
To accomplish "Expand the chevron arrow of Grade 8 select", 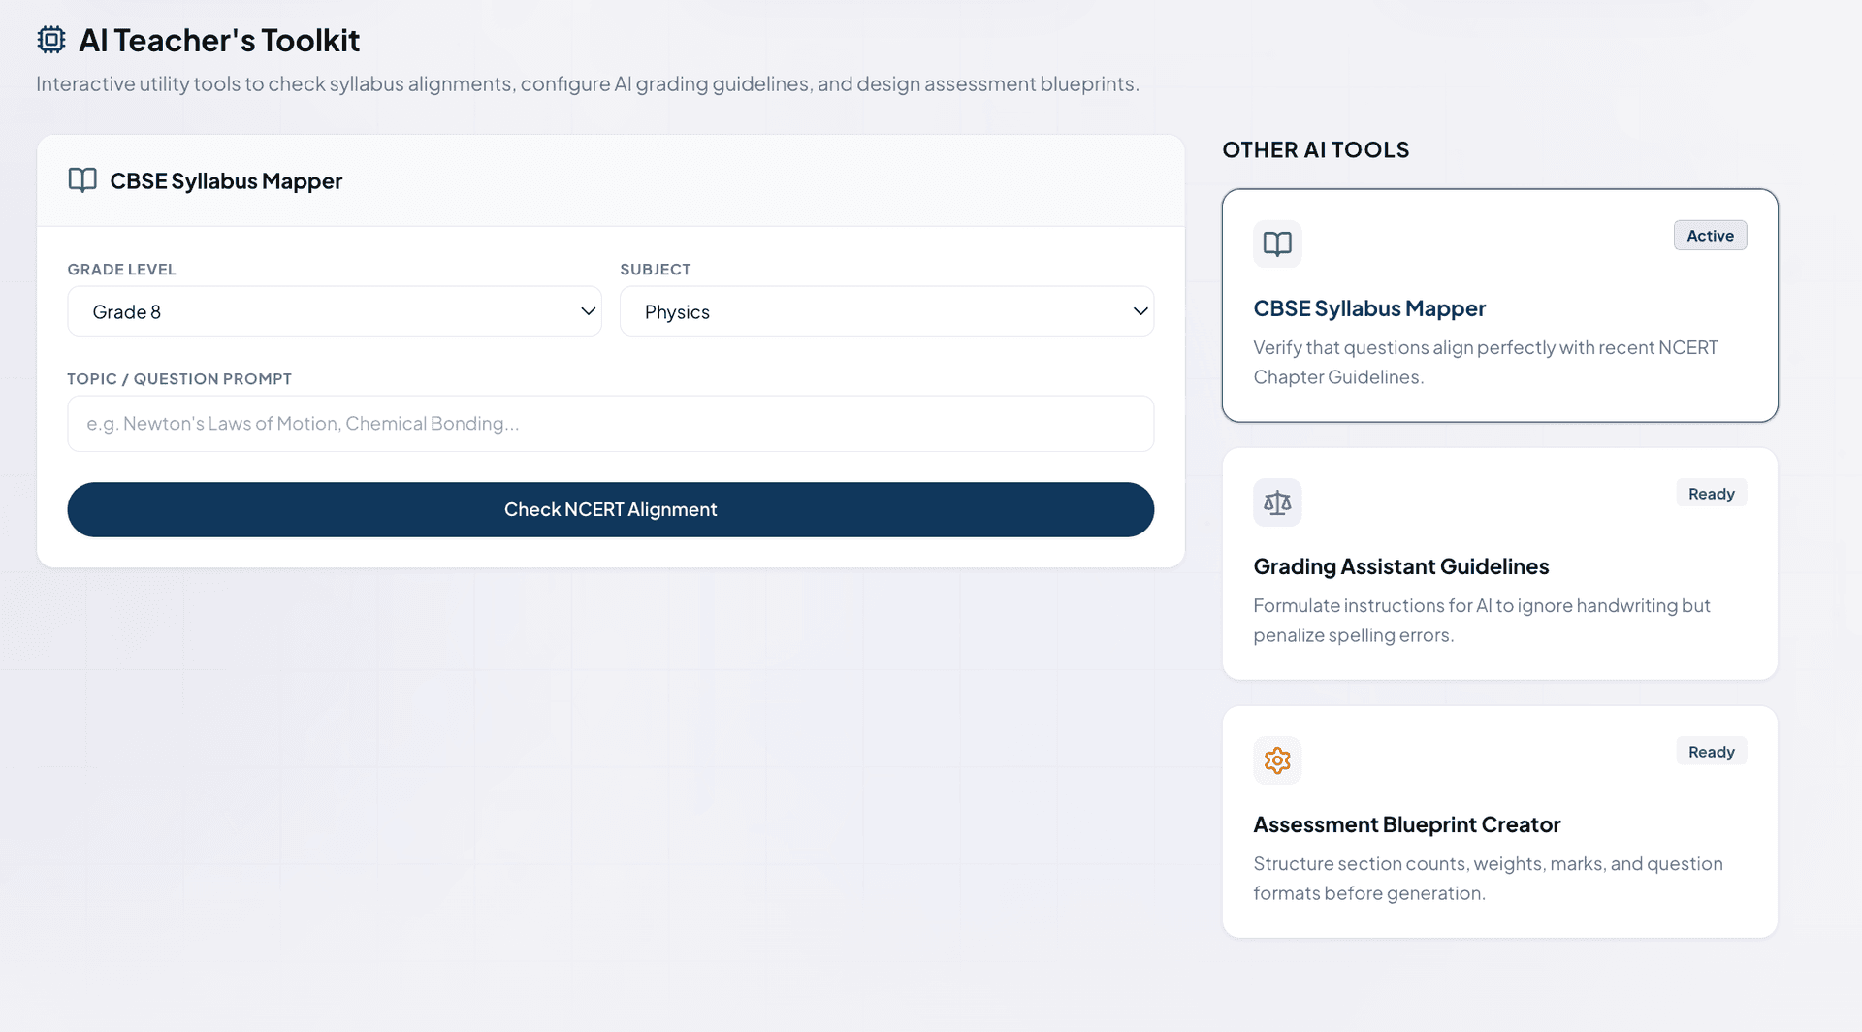I will [x=588, y=311].
